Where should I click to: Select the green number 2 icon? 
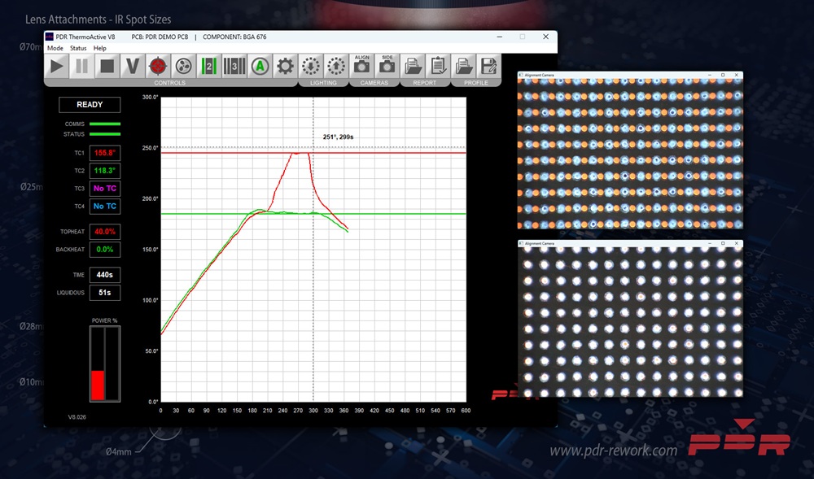point(208,66)
